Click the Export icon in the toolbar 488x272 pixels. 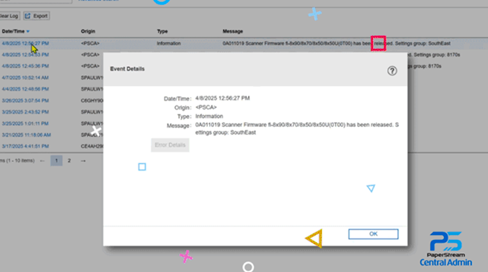tap(28, 16)
